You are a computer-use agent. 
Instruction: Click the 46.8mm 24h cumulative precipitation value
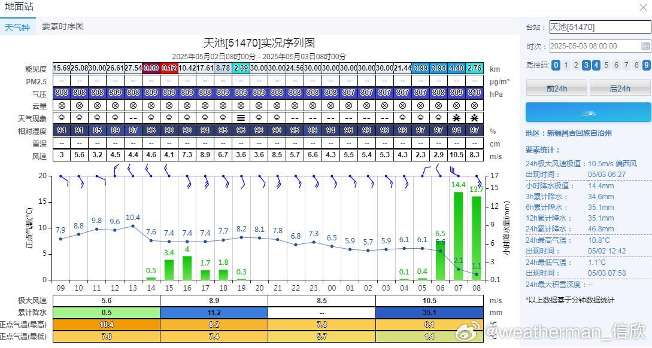pos(601,229)
